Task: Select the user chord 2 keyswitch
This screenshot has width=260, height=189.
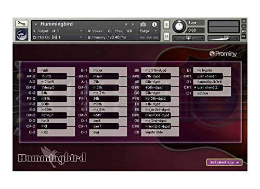Action: (x=208, y=87)
